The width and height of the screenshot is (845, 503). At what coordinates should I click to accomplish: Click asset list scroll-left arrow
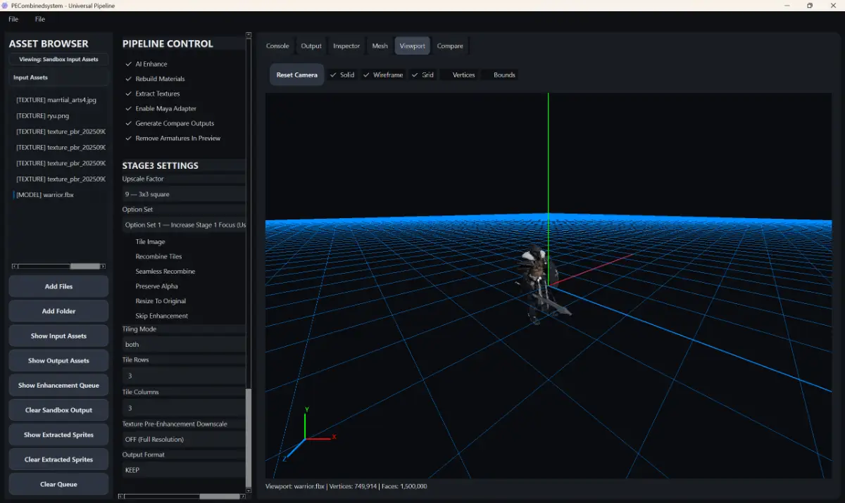click(x=15, y=266)
